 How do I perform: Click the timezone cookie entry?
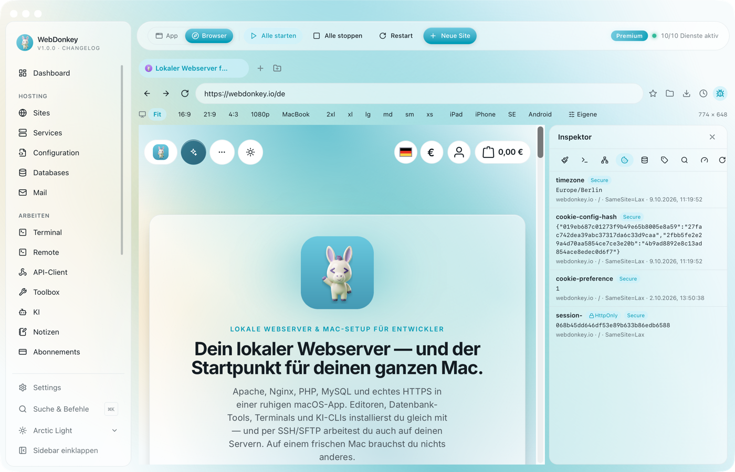pos(638,189)
